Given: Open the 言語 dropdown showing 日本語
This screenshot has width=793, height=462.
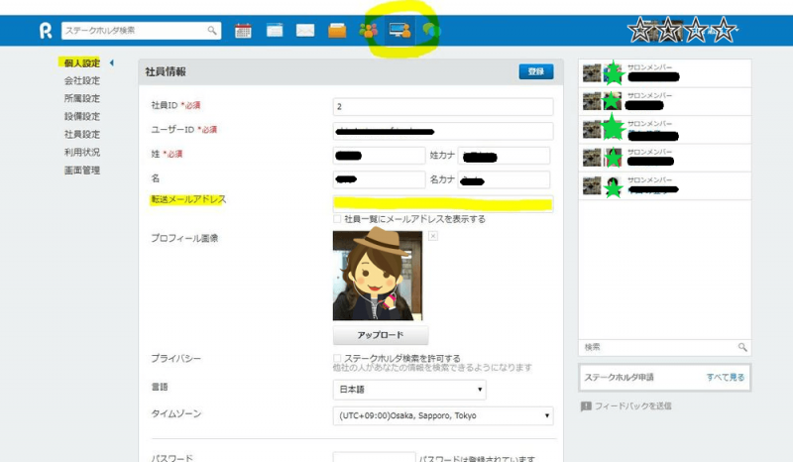Looking at the screenshot, I should coord(409,390).
